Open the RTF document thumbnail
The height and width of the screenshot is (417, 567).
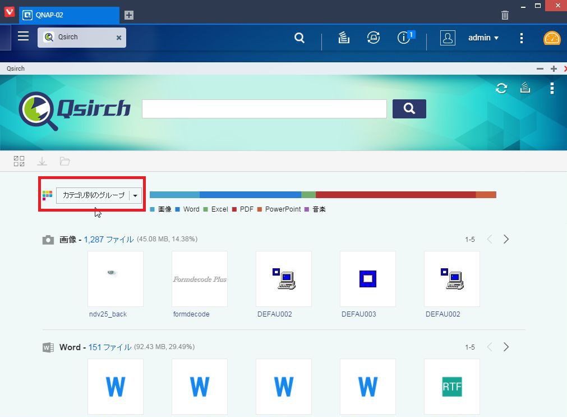[452, 387]
